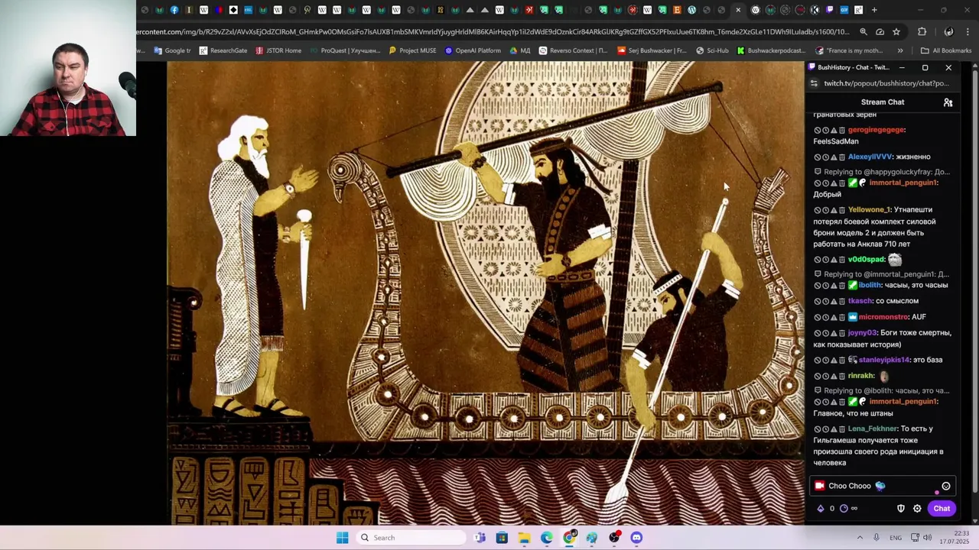Open the channel points icon in chat
Screen dimensions: 979x550
pyautogui.click(x=844, y=509)
